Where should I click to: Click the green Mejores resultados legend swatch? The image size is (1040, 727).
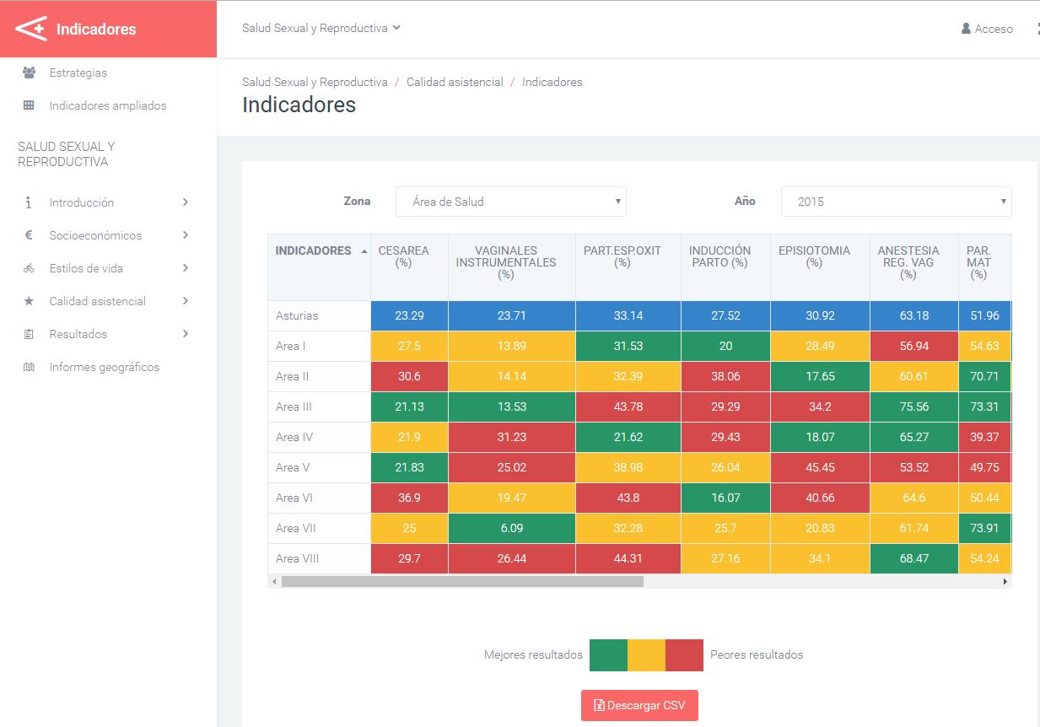pos(608,654)
